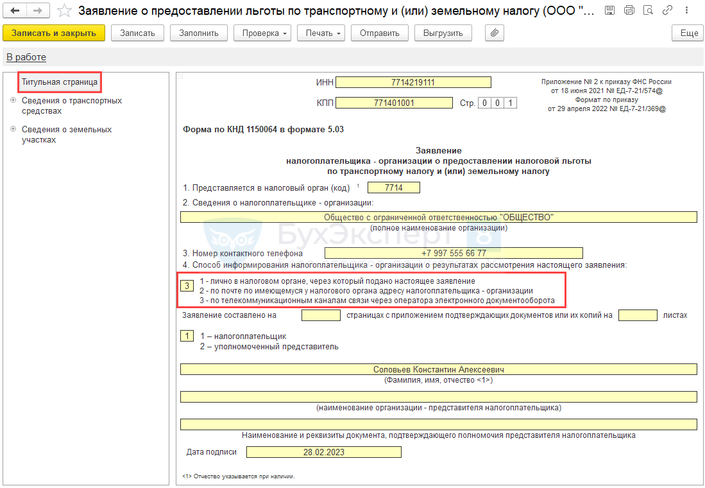Click the chain link icon to get link

(668, 10)
